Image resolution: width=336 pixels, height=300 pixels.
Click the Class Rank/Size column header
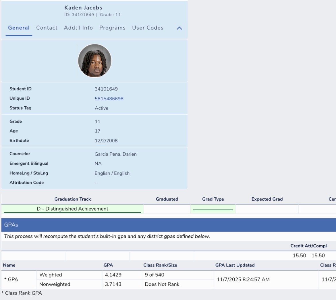[x=160, y=265]
